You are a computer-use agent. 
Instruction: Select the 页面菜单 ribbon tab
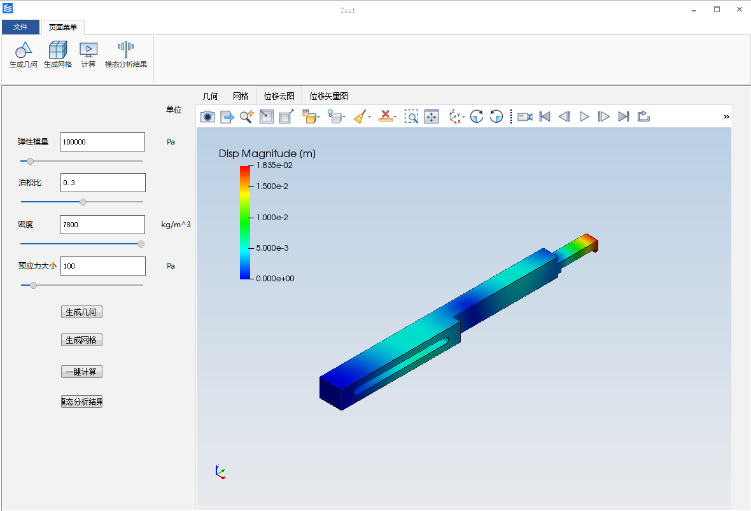coord(63,27)
